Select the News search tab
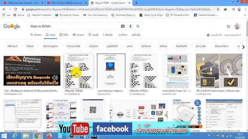Image resolution: width=248 pixels, height=139 pixels. [x=78, y=35]
